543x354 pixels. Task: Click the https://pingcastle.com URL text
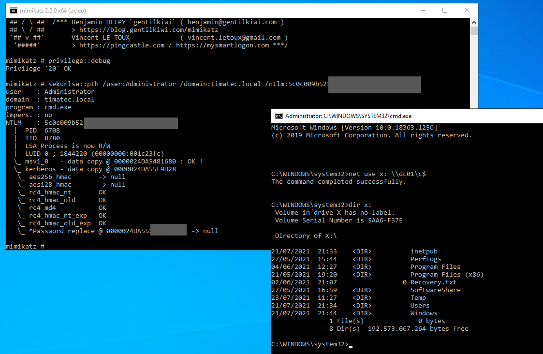click(x=121, y=45)
